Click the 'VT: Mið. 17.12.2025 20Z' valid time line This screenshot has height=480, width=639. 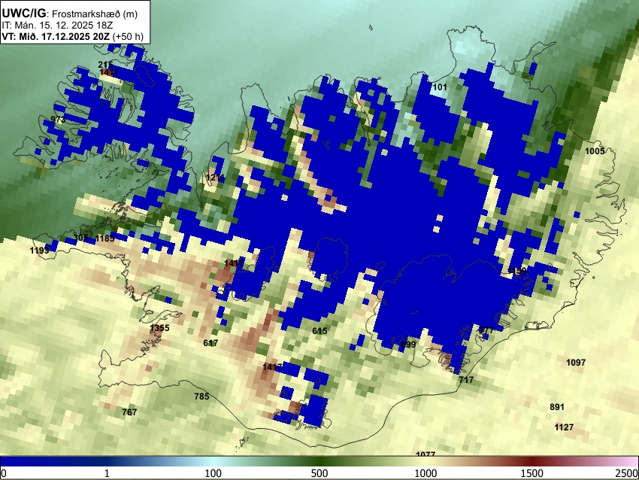tap(72, 36)
